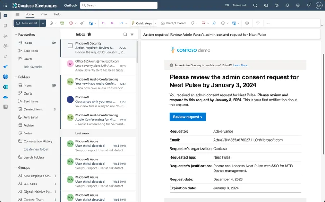Click the Review request button
This screenshot has height=202, width=325.
coord(187,117)
